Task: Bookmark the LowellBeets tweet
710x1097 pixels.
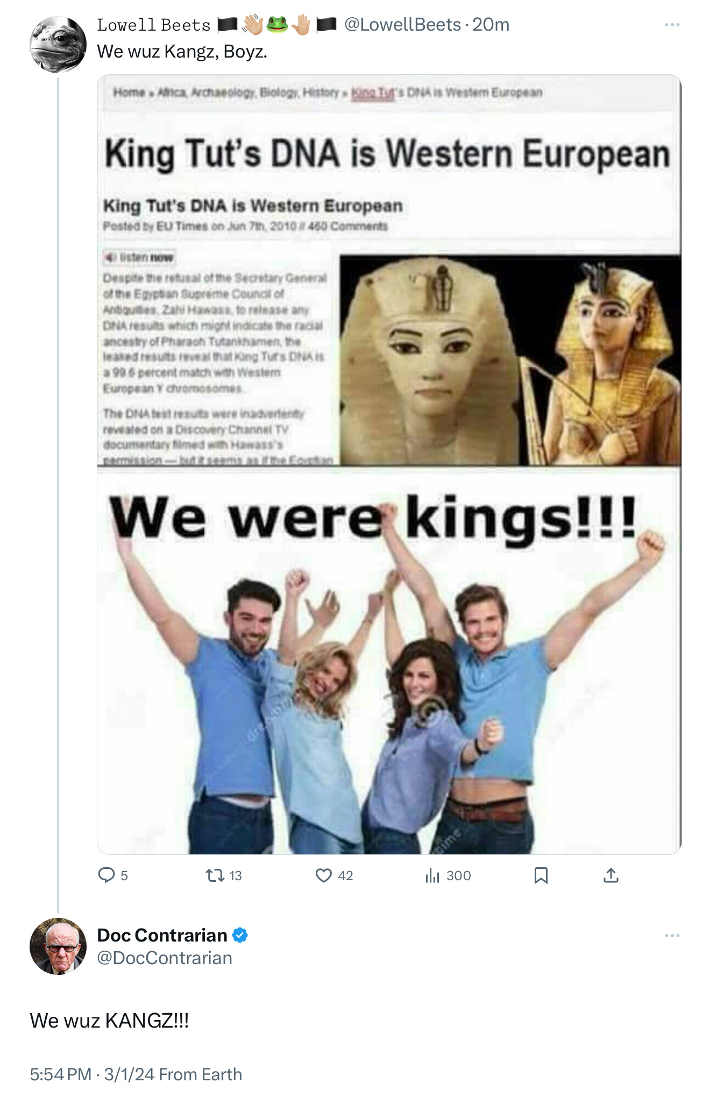Action: tap(541, 876)
